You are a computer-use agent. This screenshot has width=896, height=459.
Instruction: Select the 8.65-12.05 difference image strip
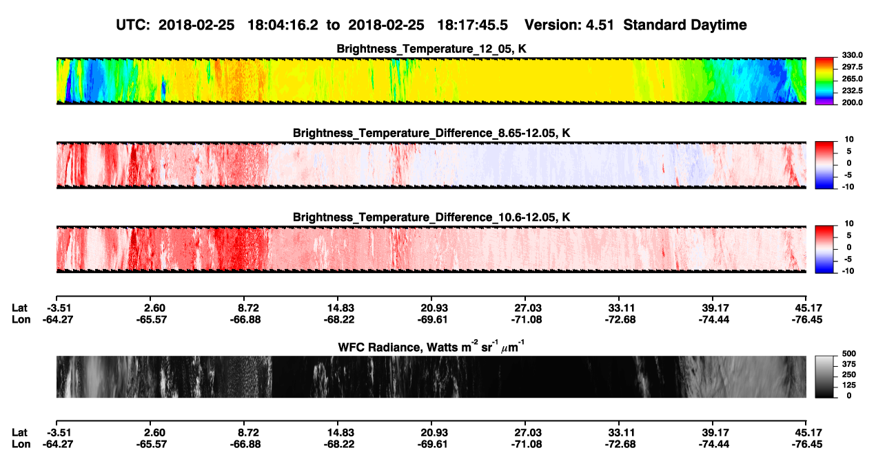(x=431, y=165)
